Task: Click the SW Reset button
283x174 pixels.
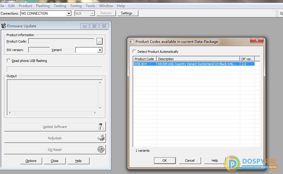Action: 55,150
